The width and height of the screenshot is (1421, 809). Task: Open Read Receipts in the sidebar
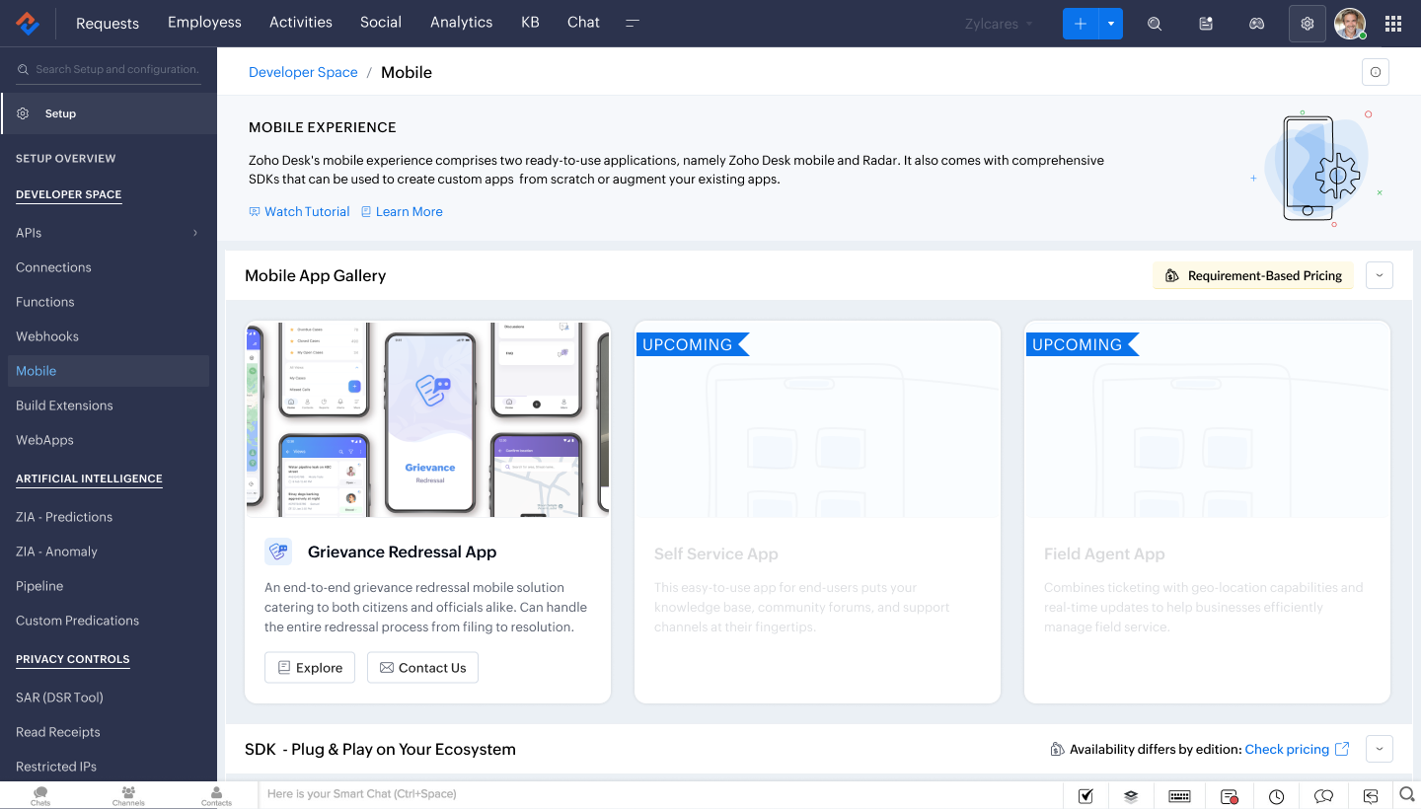click(x=58, y=732)
